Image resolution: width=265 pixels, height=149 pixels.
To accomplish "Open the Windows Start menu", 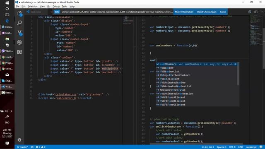I will [x=7, y=3].
